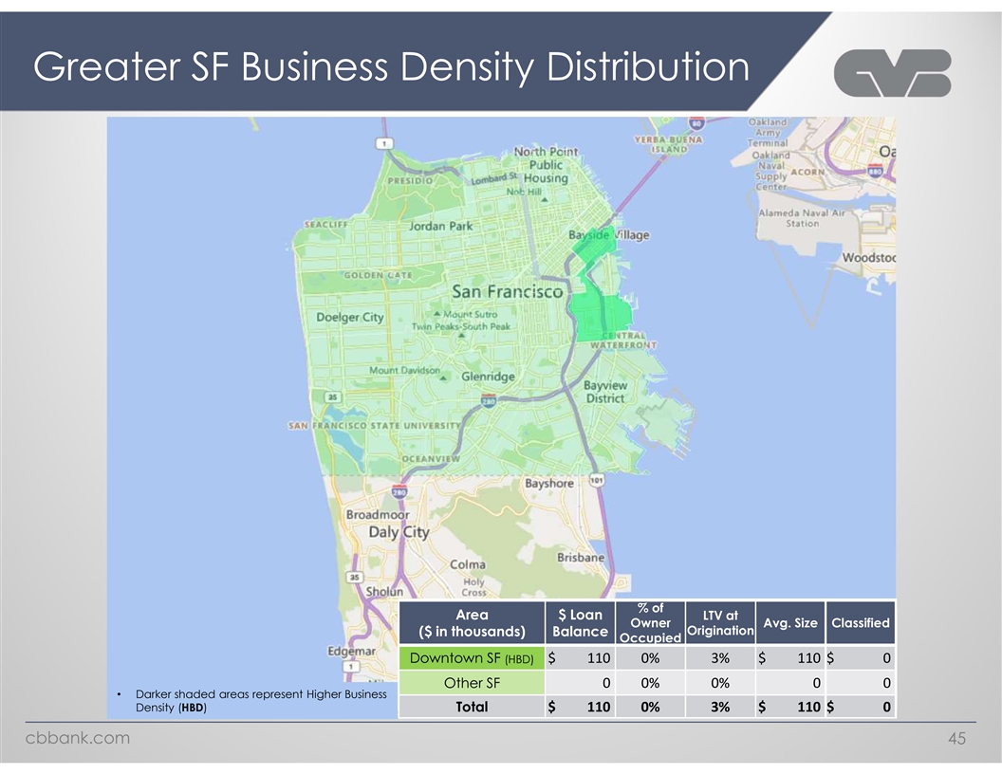
Task: Click the green Downtown SF (HBD) table cell
Action: (x=472, y=658)
